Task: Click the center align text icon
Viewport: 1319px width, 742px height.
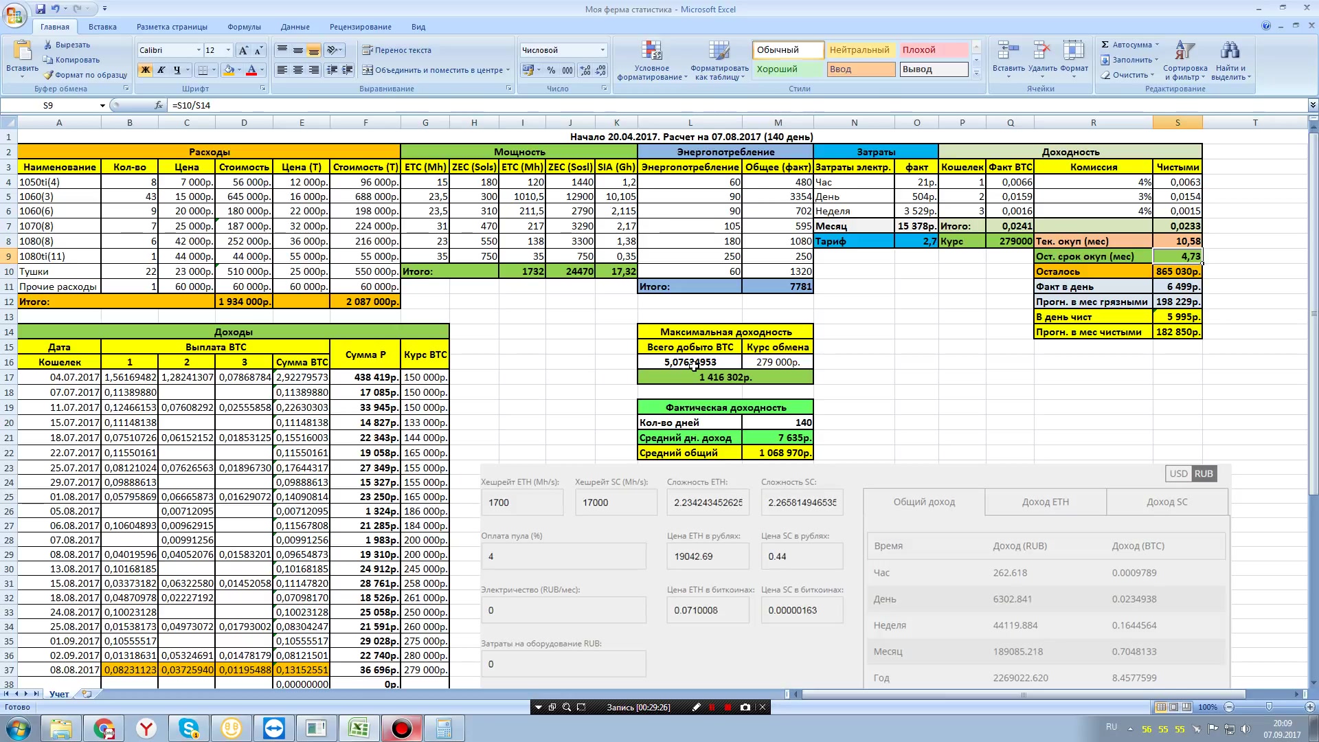Action: pyautogui.click(x=298, y=70)
